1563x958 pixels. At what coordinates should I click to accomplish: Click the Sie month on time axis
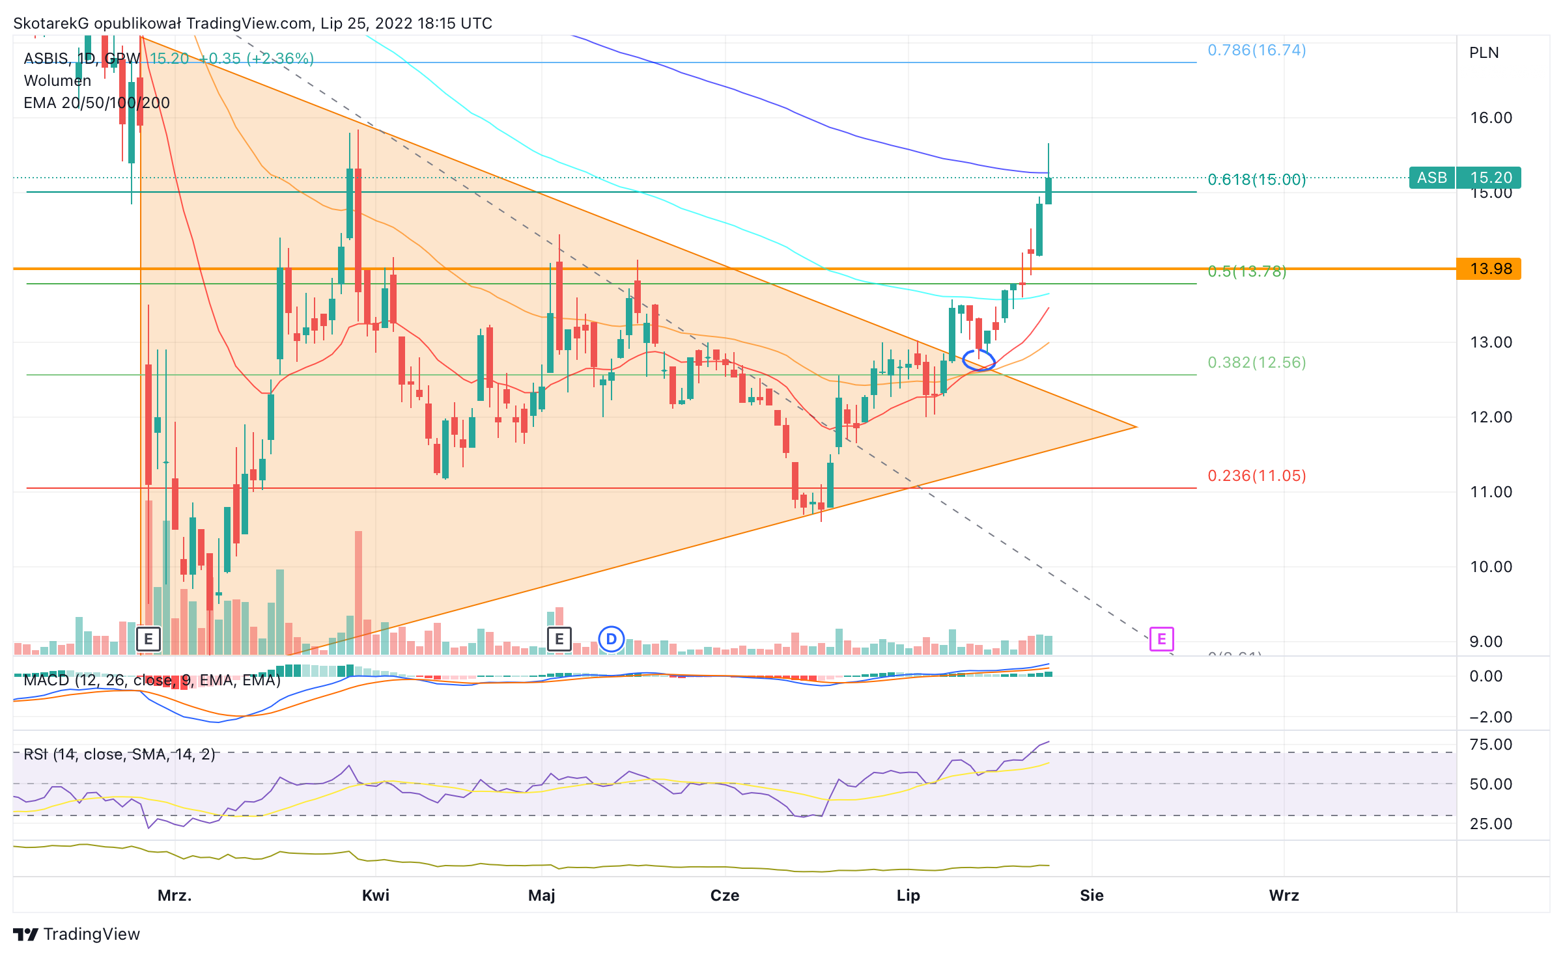(1092, 896)
